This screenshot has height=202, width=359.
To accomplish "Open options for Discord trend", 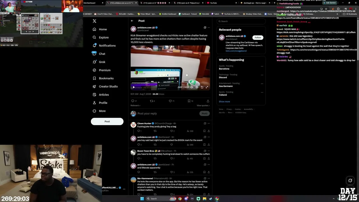I will (262, 75).
